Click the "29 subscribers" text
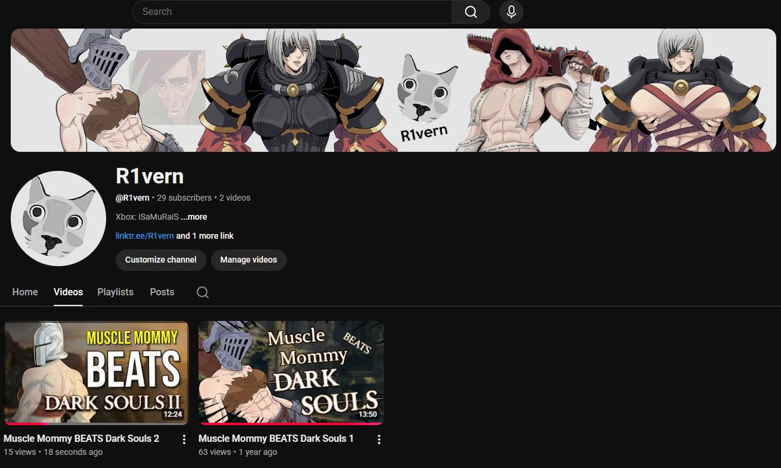Screen dimensions: 781x468 [184, 198]
